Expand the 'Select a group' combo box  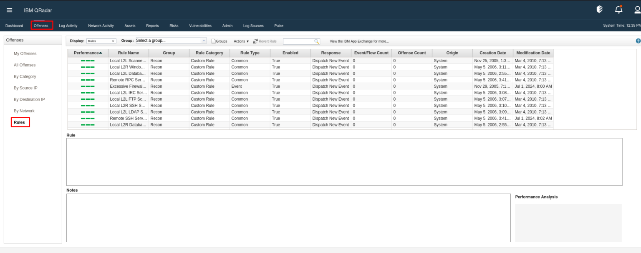(204, 41)
